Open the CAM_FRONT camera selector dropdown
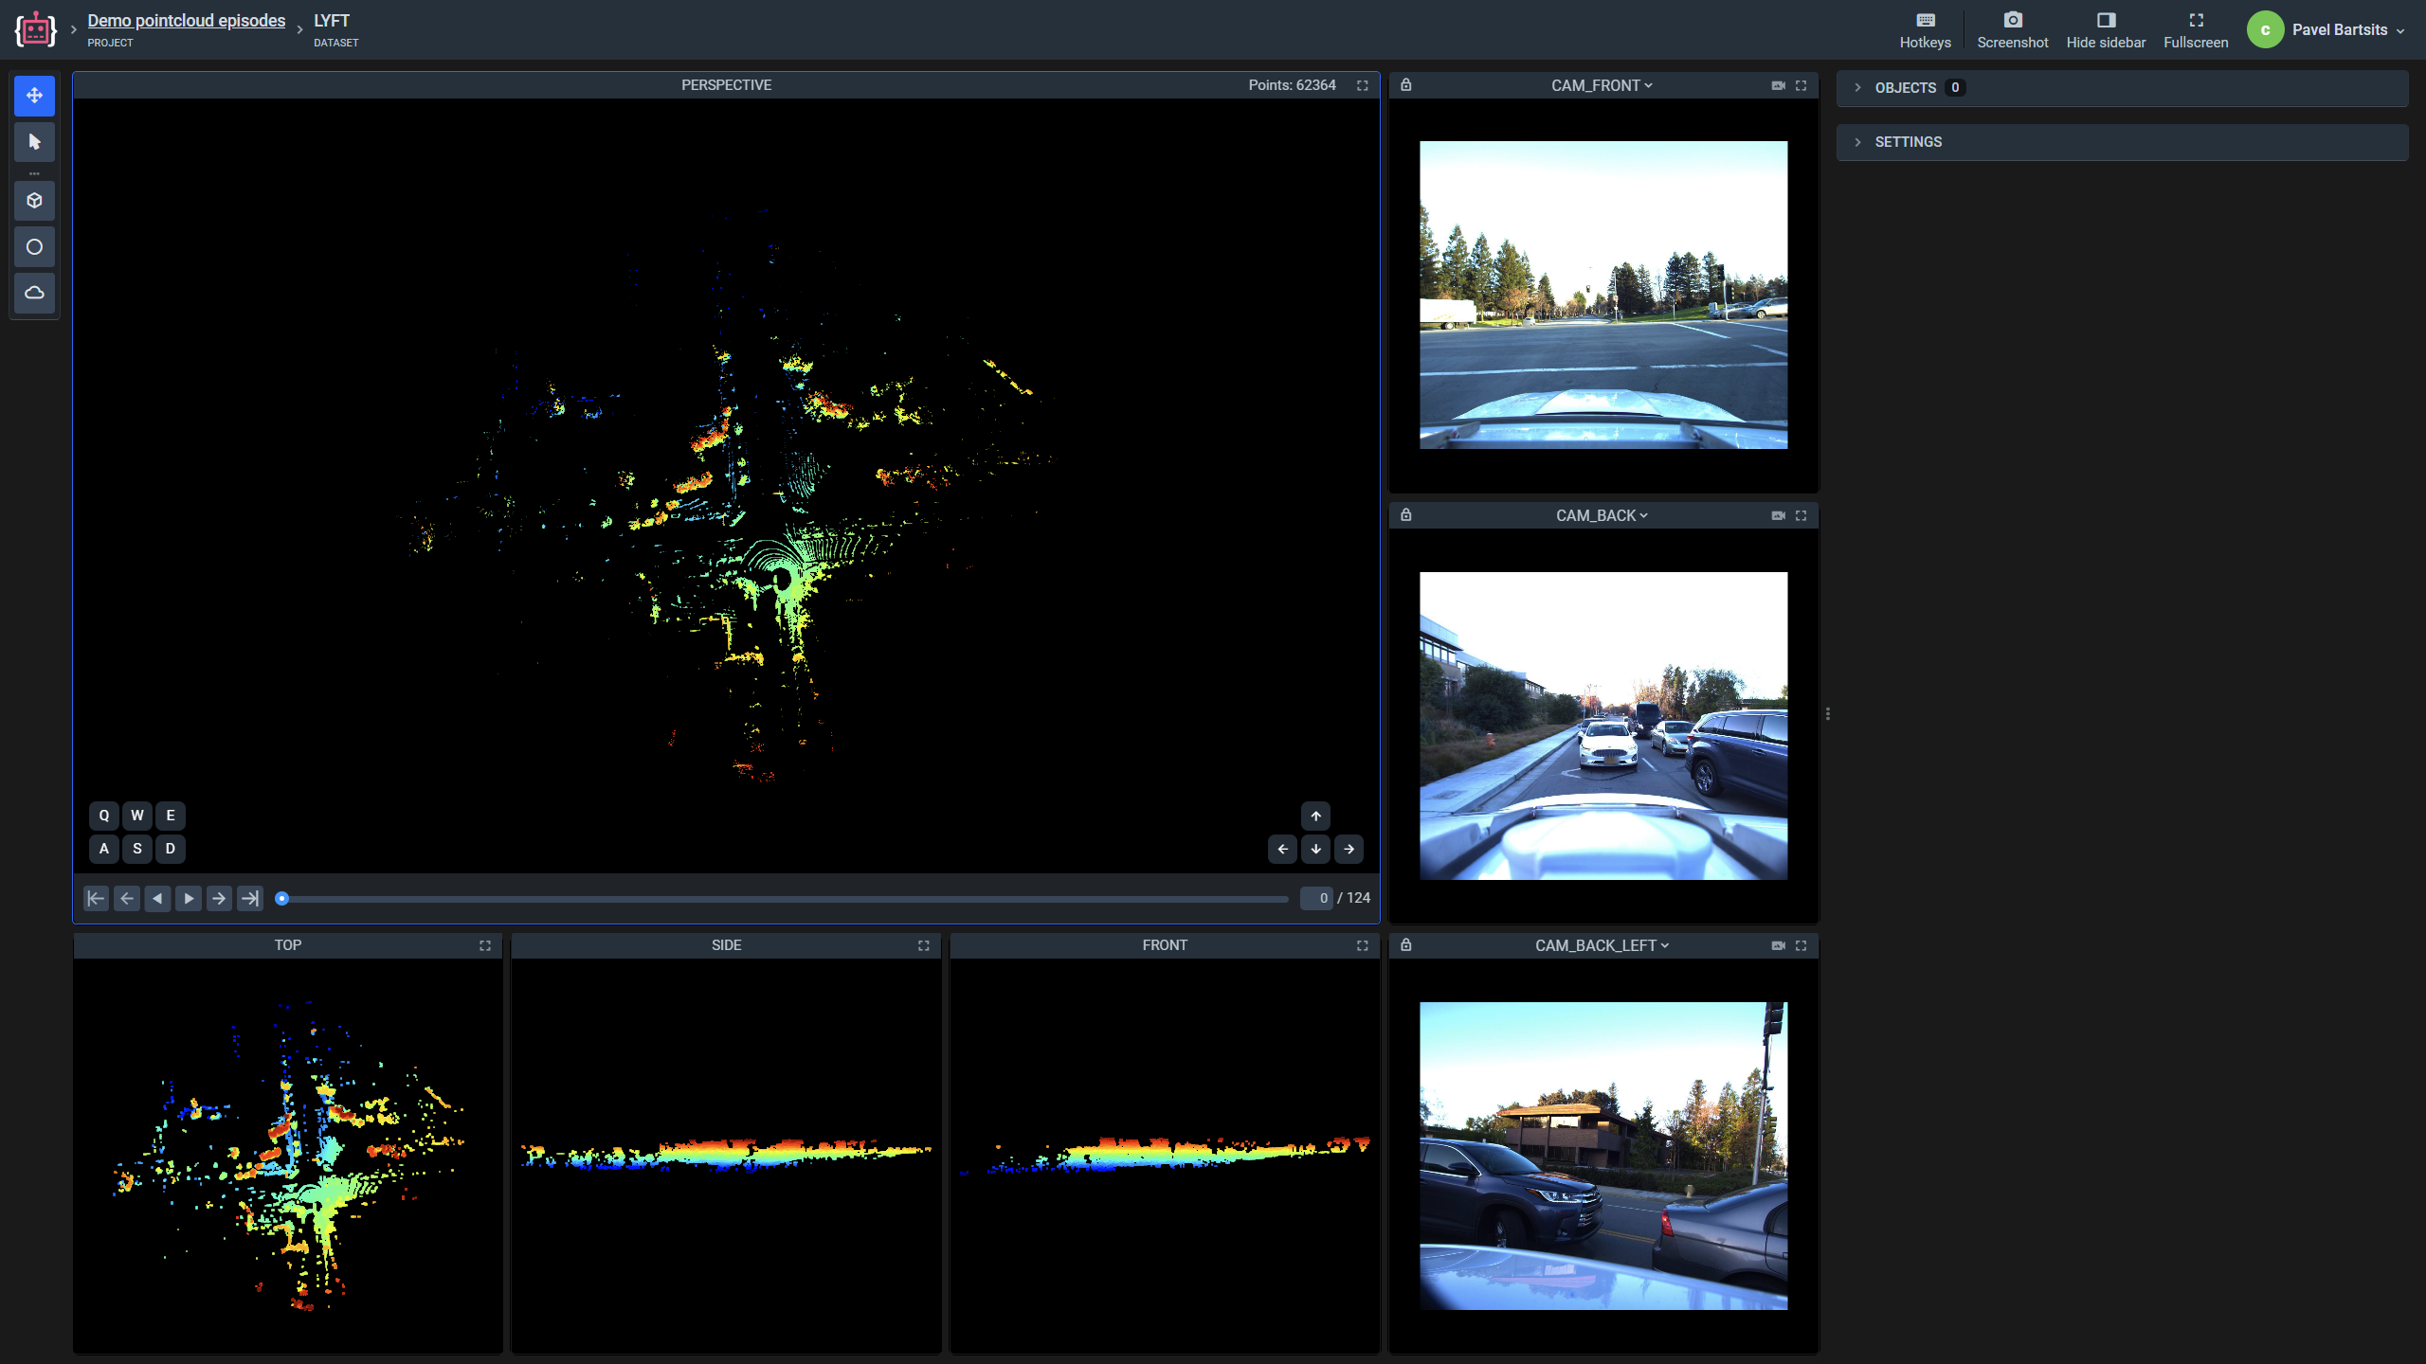The height and width of the screenshot is (1364, 2426). point(1601,85)
